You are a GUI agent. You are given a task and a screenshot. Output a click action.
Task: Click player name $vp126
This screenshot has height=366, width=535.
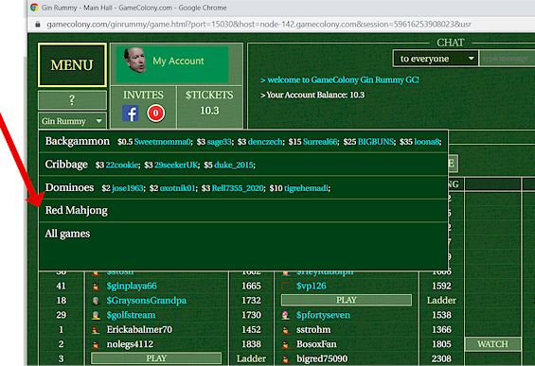(312, 286)
